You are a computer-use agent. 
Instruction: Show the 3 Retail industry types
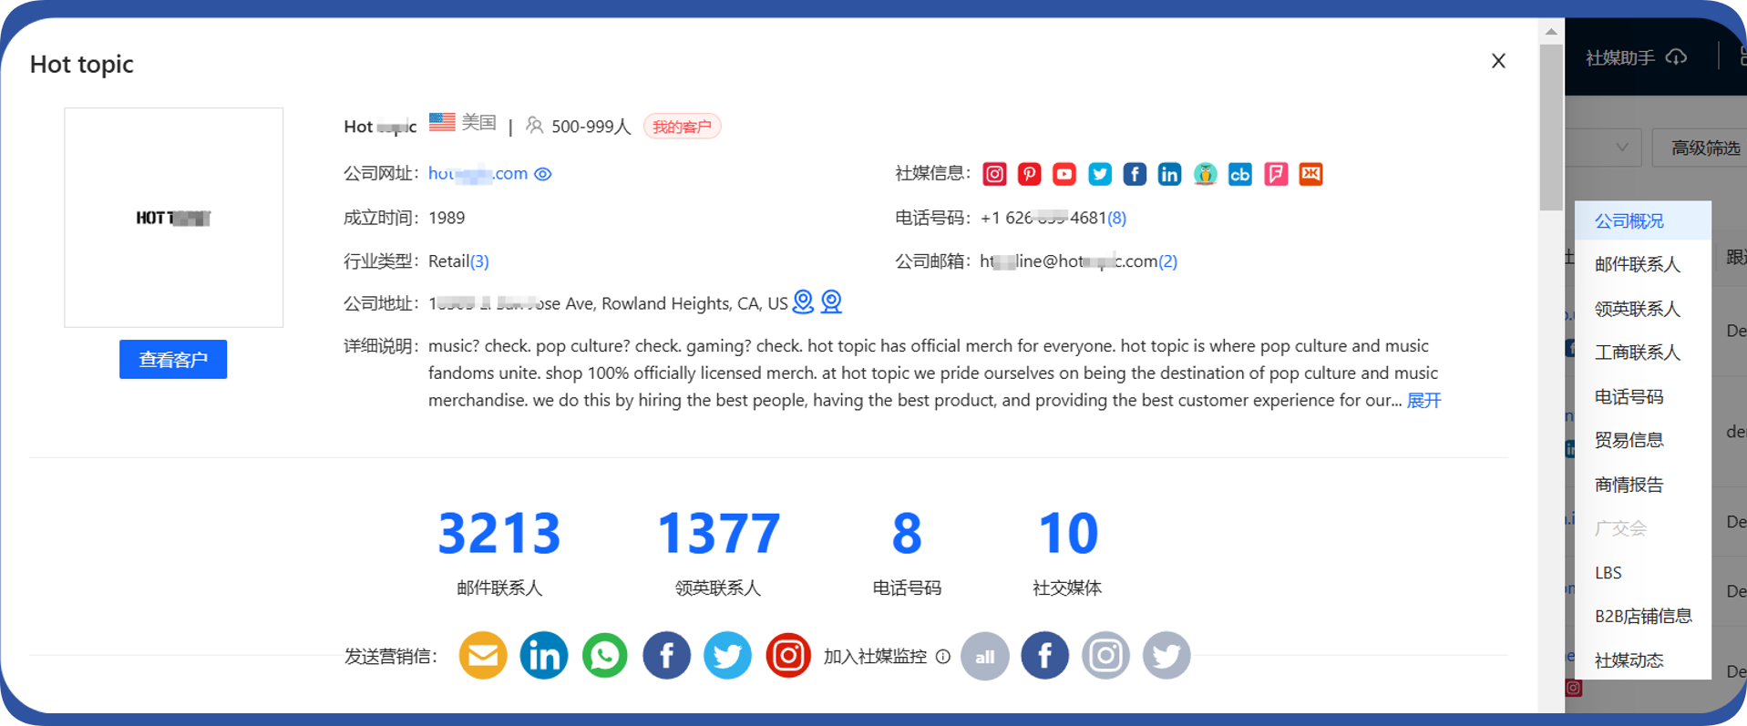point(479,261)
